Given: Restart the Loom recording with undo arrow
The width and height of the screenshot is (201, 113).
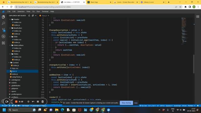Looking at the screenshot, I should [33, 102].
